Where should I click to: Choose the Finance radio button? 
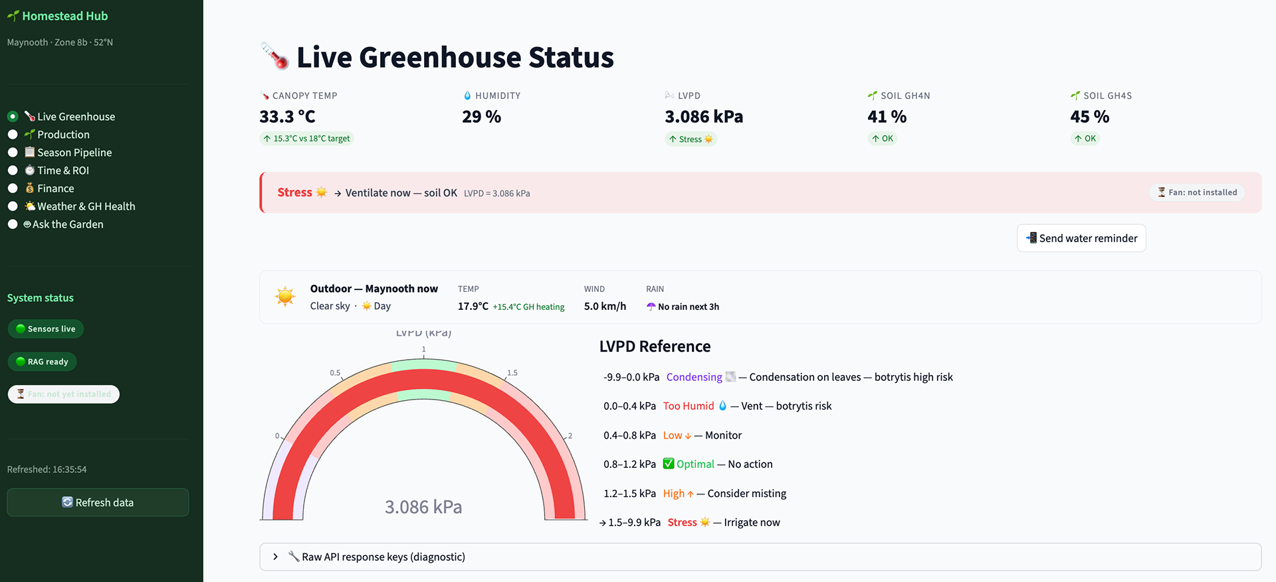coord(13,188)
